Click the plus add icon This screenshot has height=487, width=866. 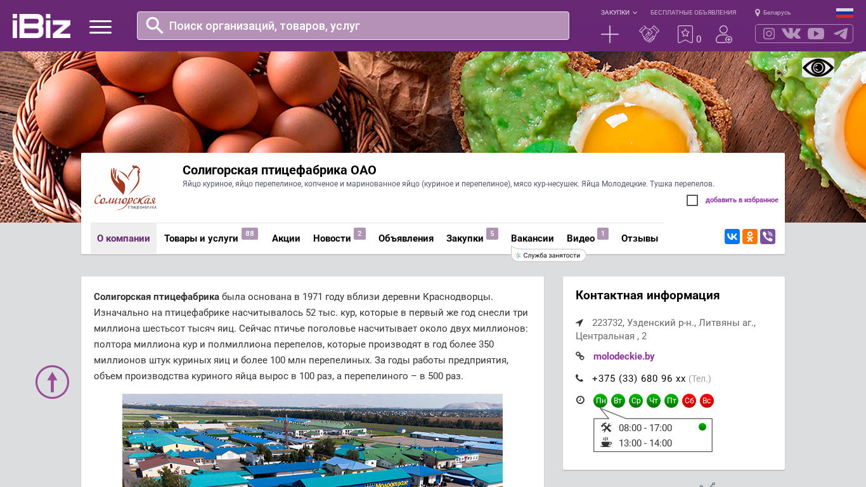(x=610, y=34)
